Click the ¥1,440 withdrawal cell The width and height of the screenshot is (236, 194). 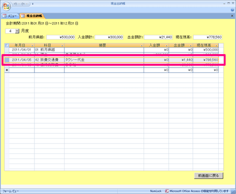[x=181, y=60]
